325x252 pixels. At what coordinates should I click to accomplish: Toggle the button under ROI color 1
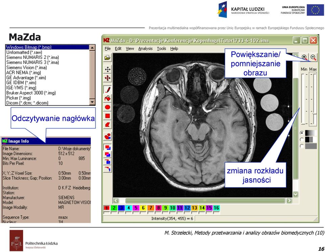107,212
